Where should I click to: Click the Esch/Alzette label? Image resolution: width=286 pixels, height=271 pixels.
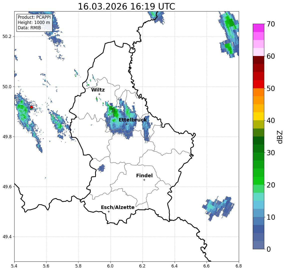pyautogui.click(x=118, y=207)
